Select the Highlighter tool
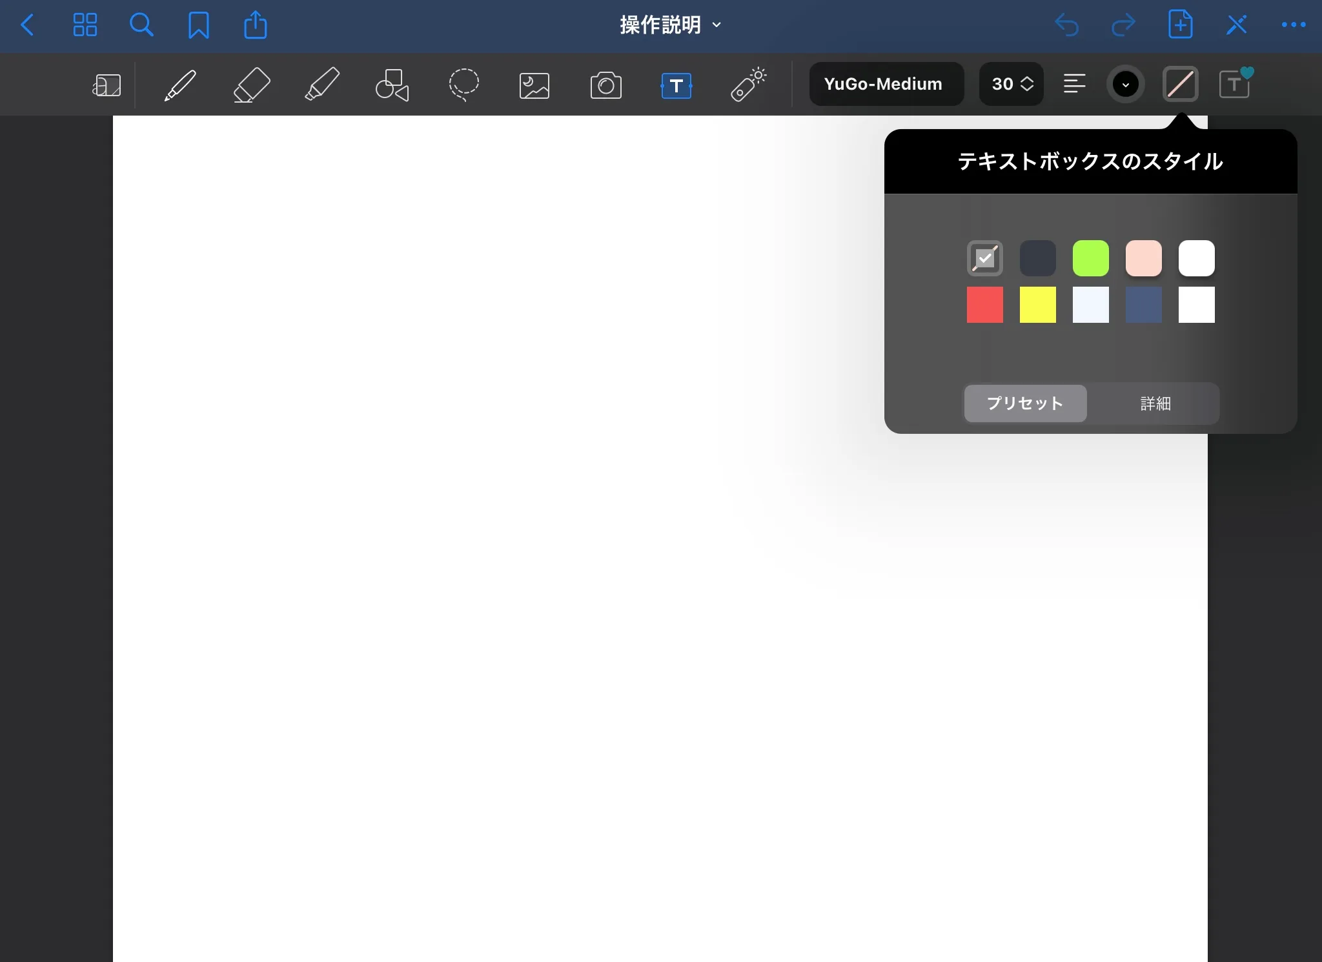Screen dimensions: 1322x962 click(x=322, y=85)
